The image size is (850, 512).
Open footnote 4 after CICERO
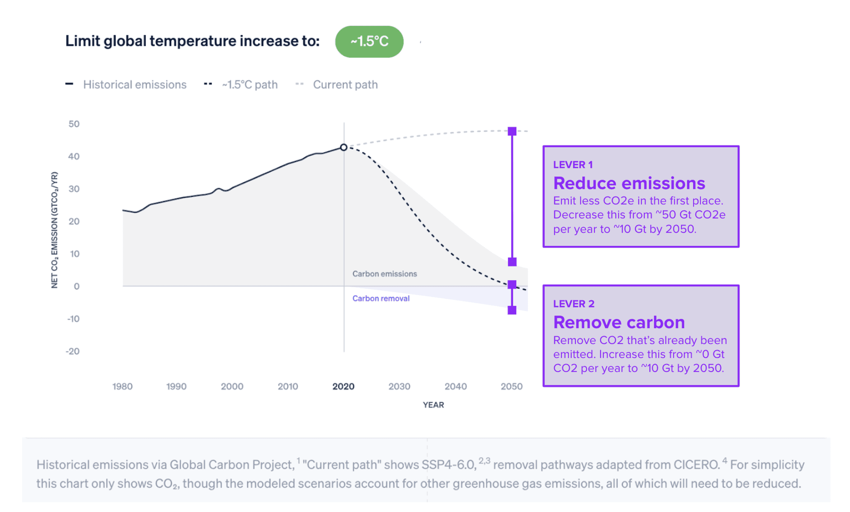click(725, 461)
